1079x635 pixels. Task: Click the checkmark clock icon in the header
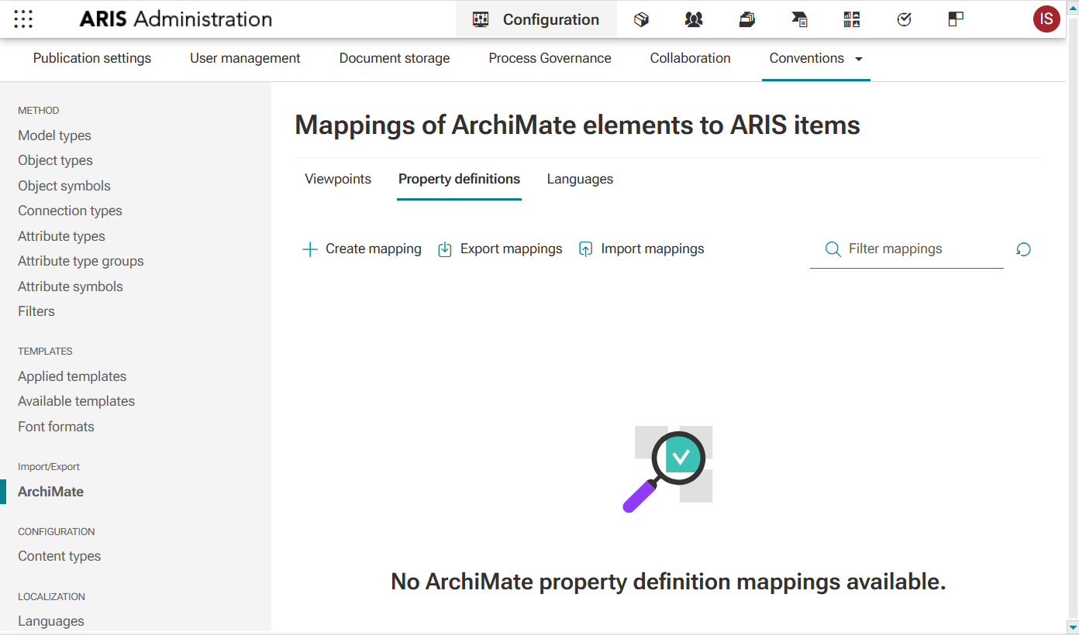[904, 19]
